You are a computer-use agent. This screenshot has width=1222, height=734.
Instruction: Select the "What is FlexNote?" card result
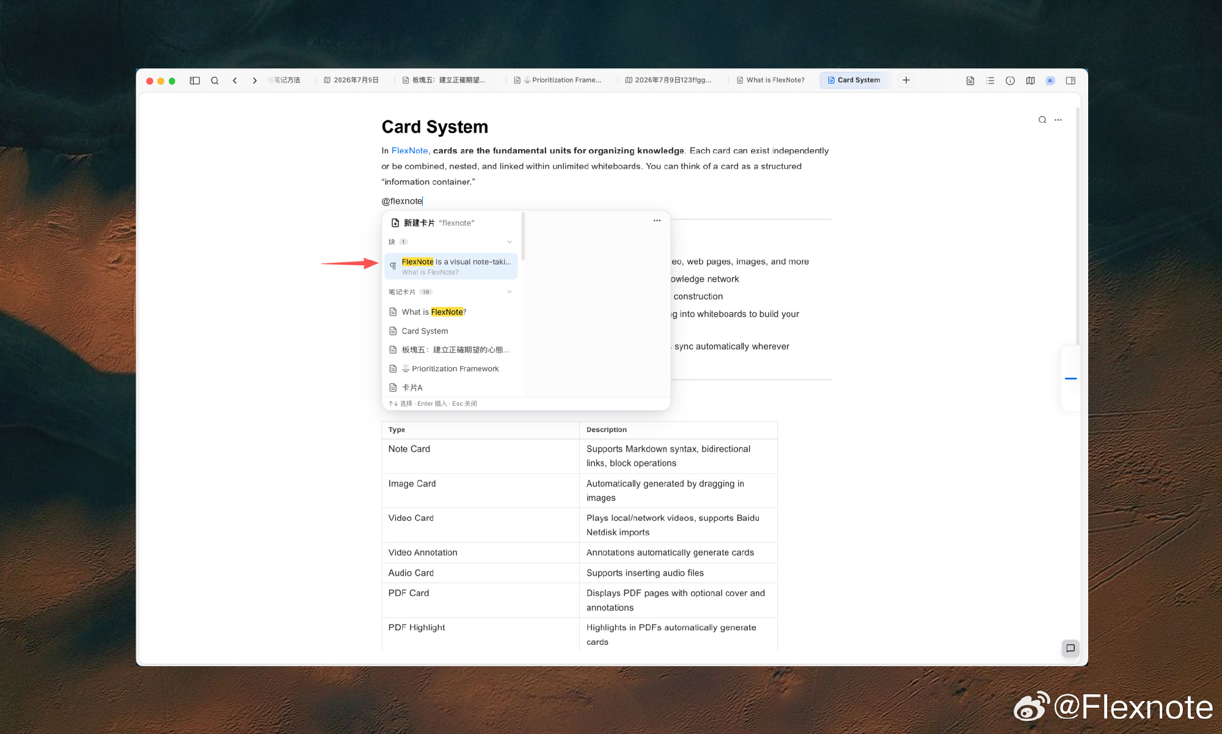451,312
